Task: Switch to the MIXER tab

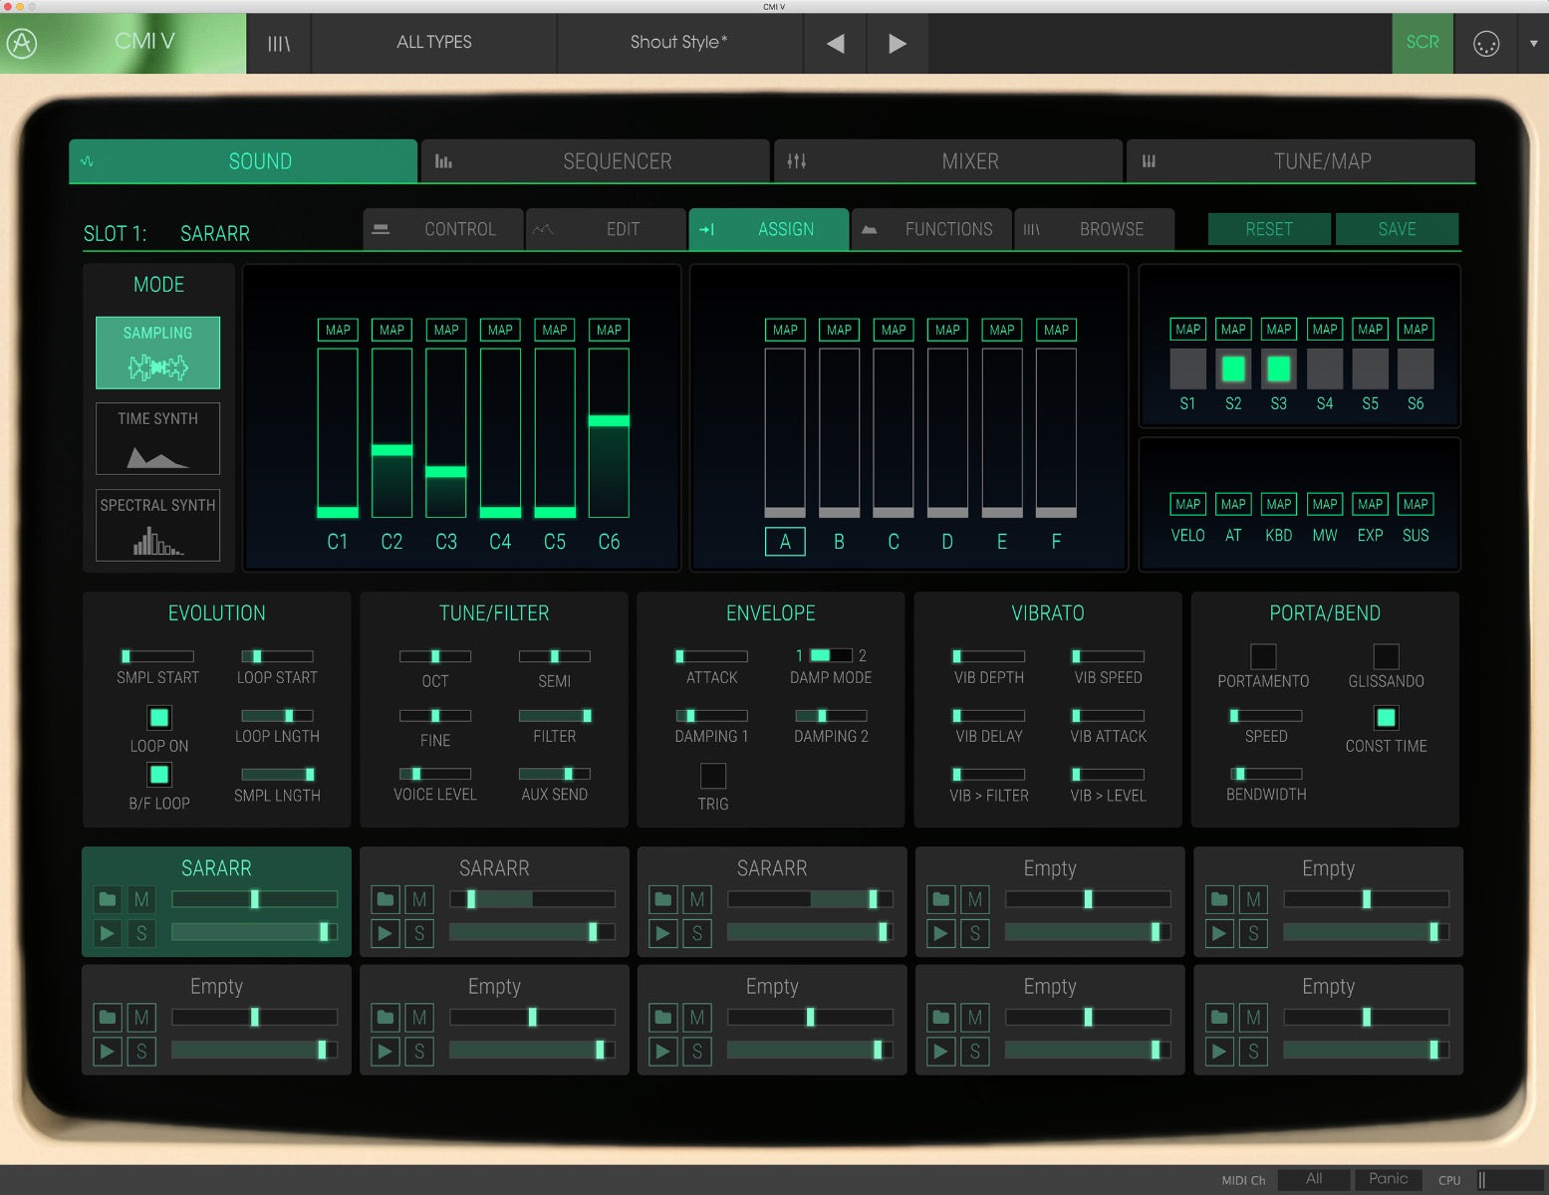Action: [948, 161]
